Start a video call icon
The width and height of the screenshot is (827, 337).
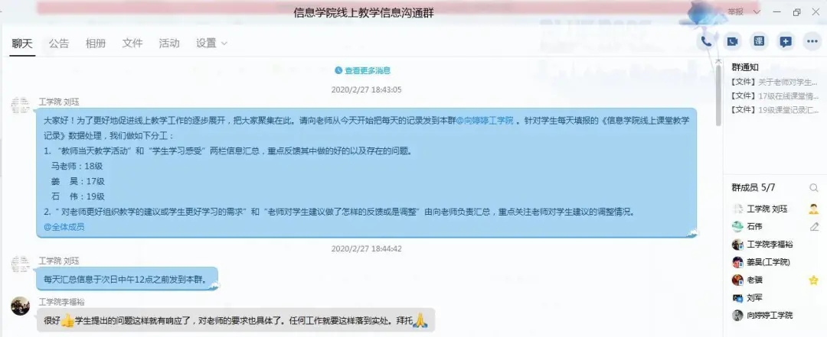732,41
